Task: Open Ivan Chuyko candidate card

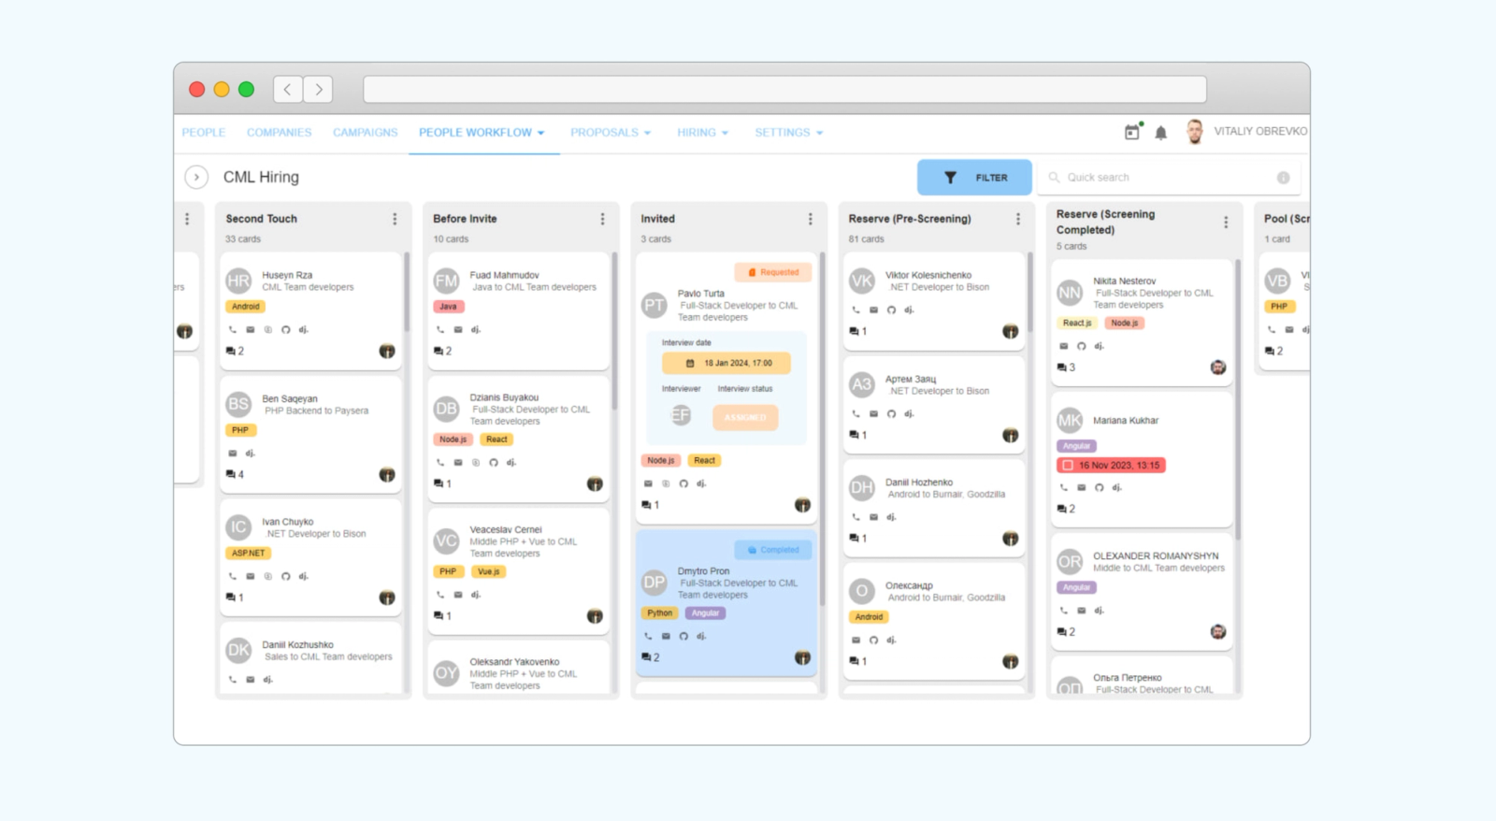Action: pos(310,557)
